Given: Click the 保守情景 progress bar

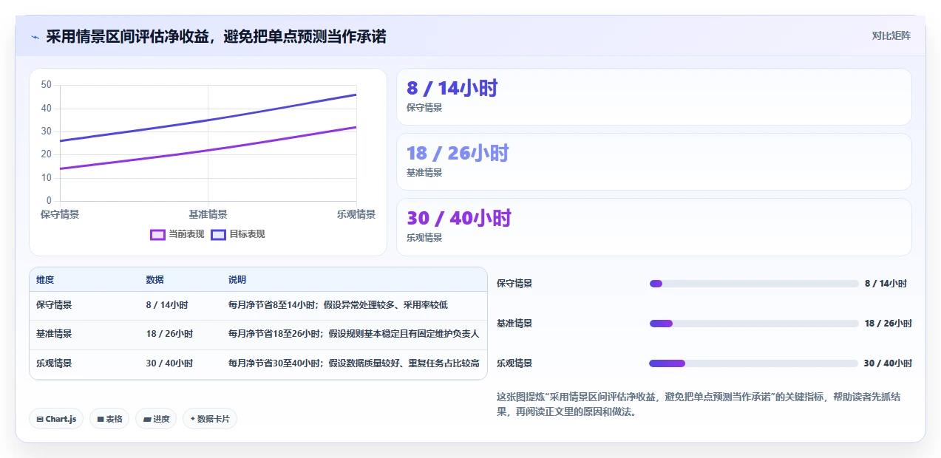Looking at the screenshot, I should [x=754, y=284].
